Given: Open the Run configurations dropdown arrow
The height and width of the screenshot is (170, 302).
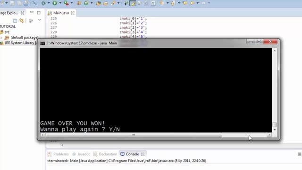Looking at the screenshot, I should pyautogui.click(x=60, y=3).
